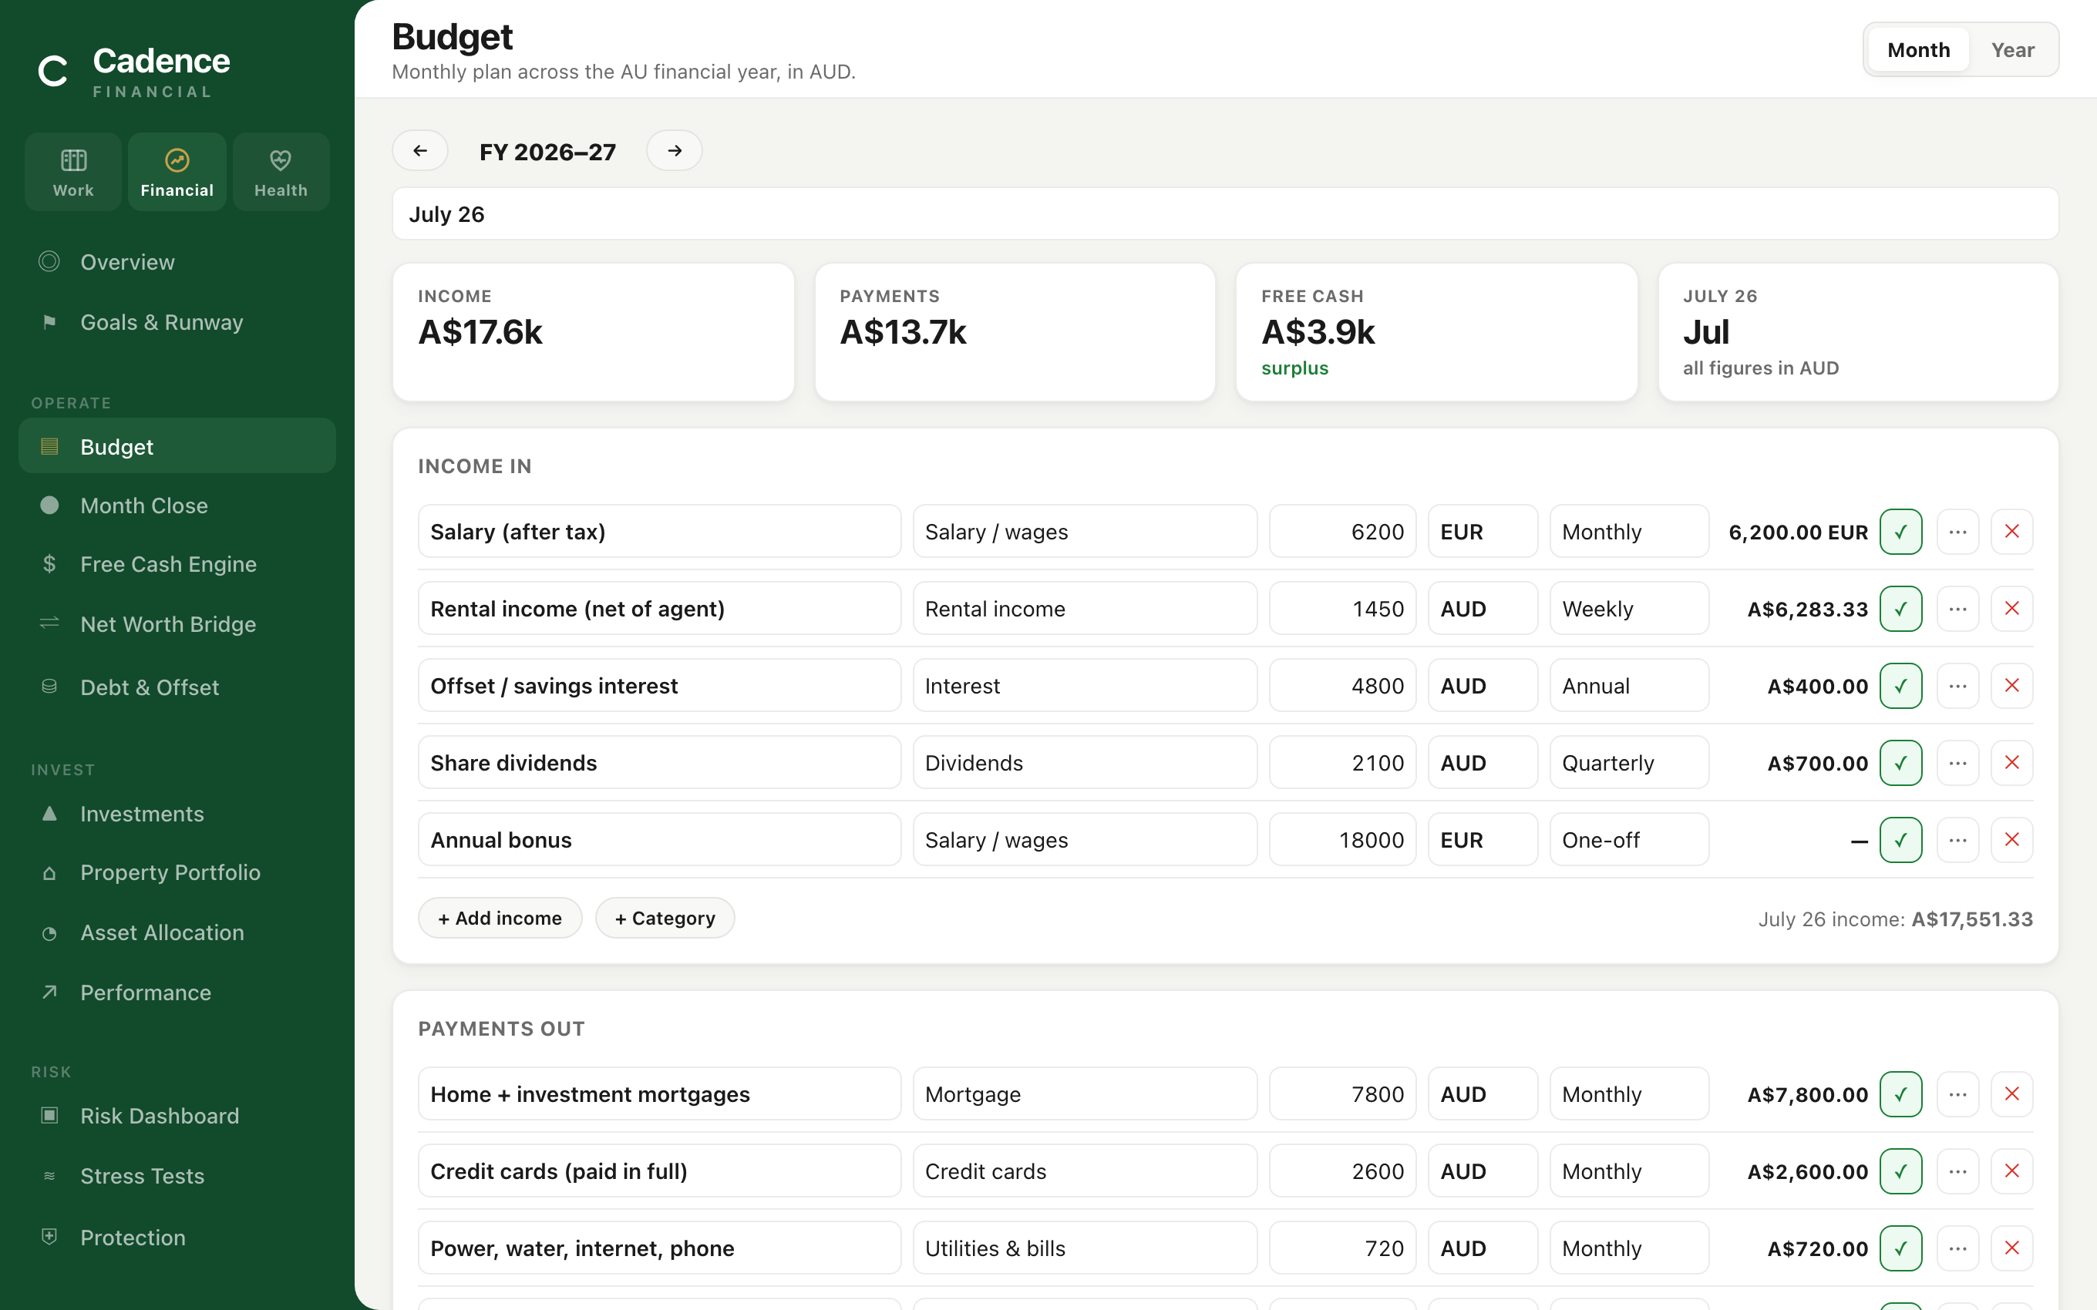Go to the previous financial year
Image resolution: width=2097 pixels, height=1310 pixels.
pos(420,151)
